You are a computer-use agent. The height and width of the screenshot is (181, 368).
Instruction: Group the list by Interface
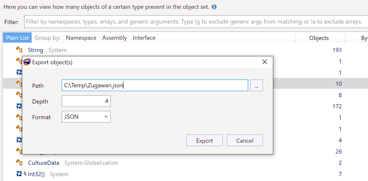click(x=144, y=38)
